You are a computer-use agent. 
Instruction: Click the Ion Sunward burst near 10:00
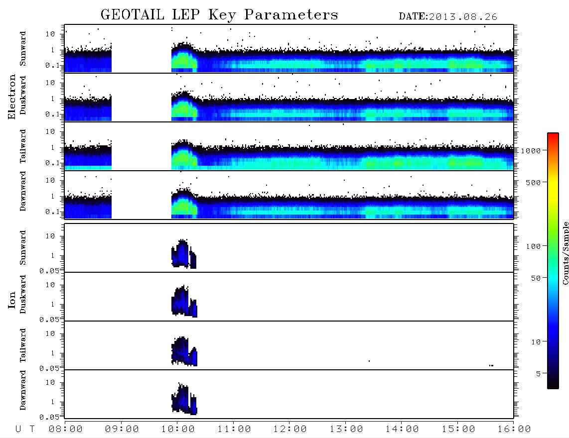183,253
